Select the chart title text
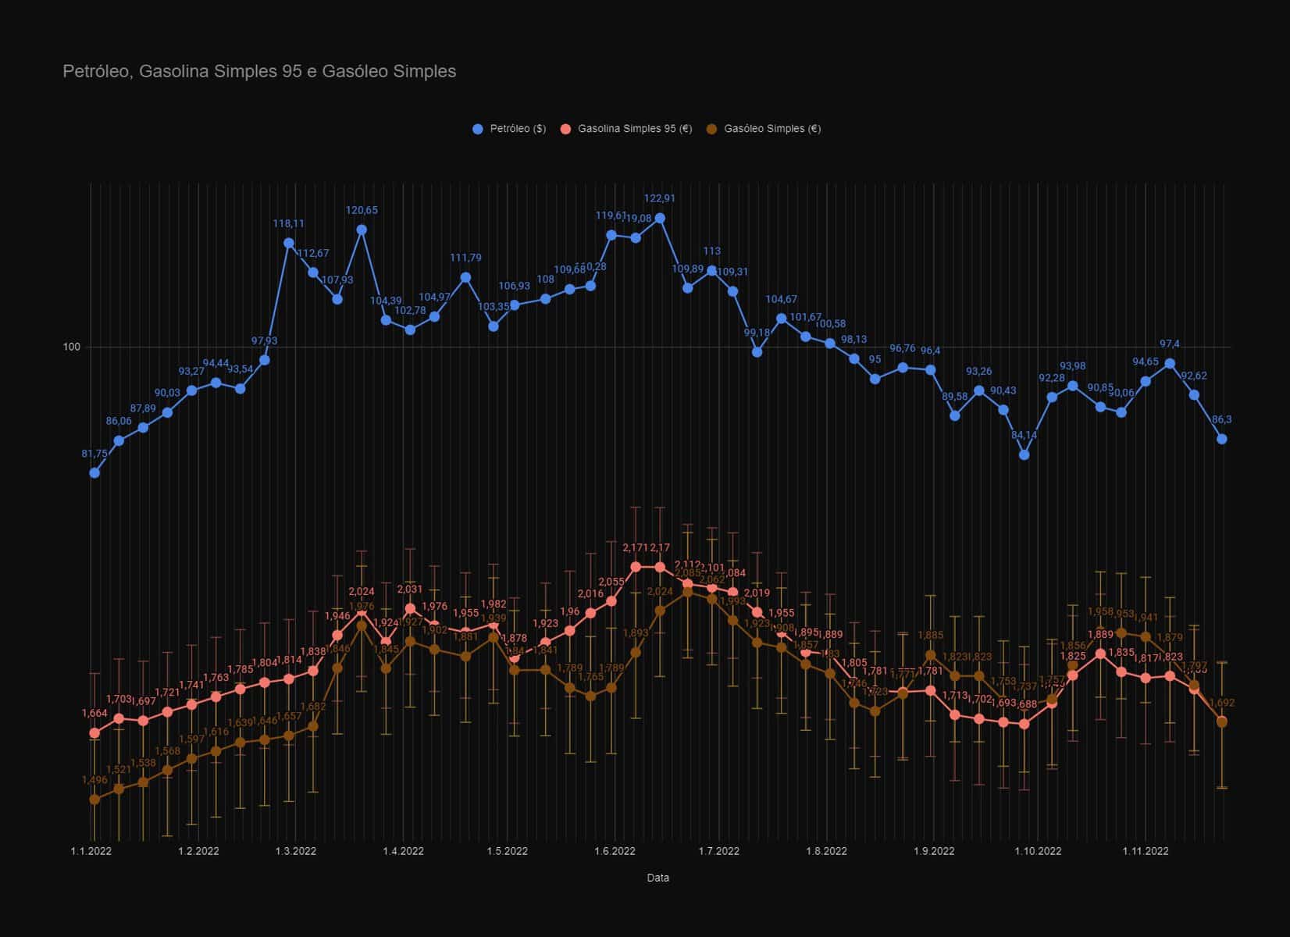The height and width of the screenshot is (937, 1290). pyautogui.click(x=259, y=72)
